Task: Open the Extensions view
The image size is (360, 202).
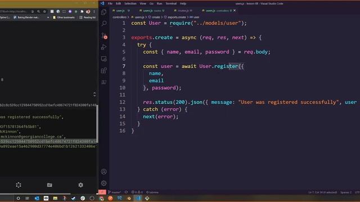Action: pyautogui.click(x=103, y=71)
